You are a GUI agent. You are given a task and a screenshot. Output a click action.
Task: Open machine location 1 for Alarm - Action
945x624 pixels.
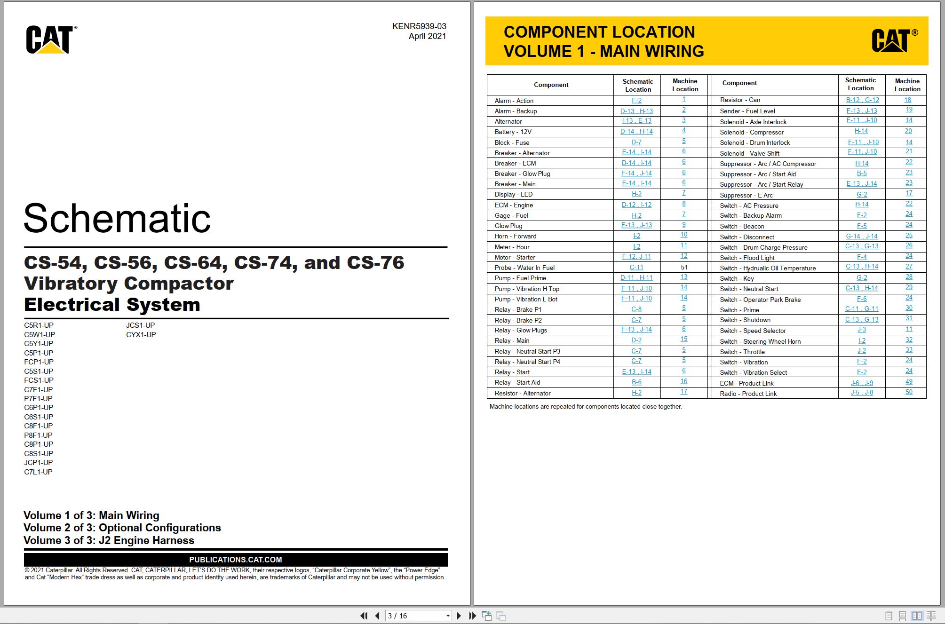(684, 99)
